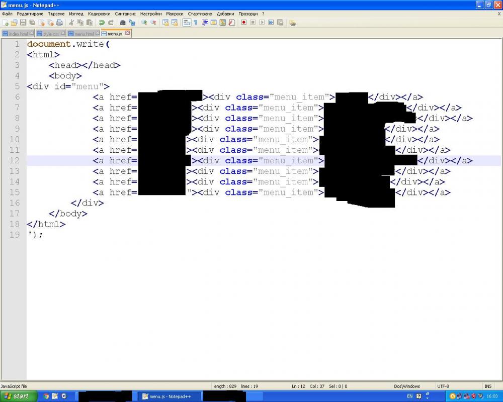Viewport: 503px width, 402px height.
Task: Save the current file with floppy icon
Action: (x=23, y=23)
